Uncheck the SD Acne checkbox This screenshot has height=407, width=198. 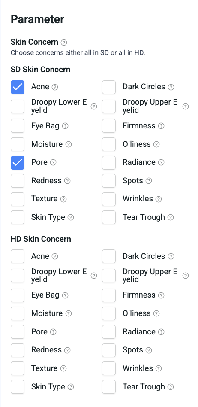coord(18,87)
